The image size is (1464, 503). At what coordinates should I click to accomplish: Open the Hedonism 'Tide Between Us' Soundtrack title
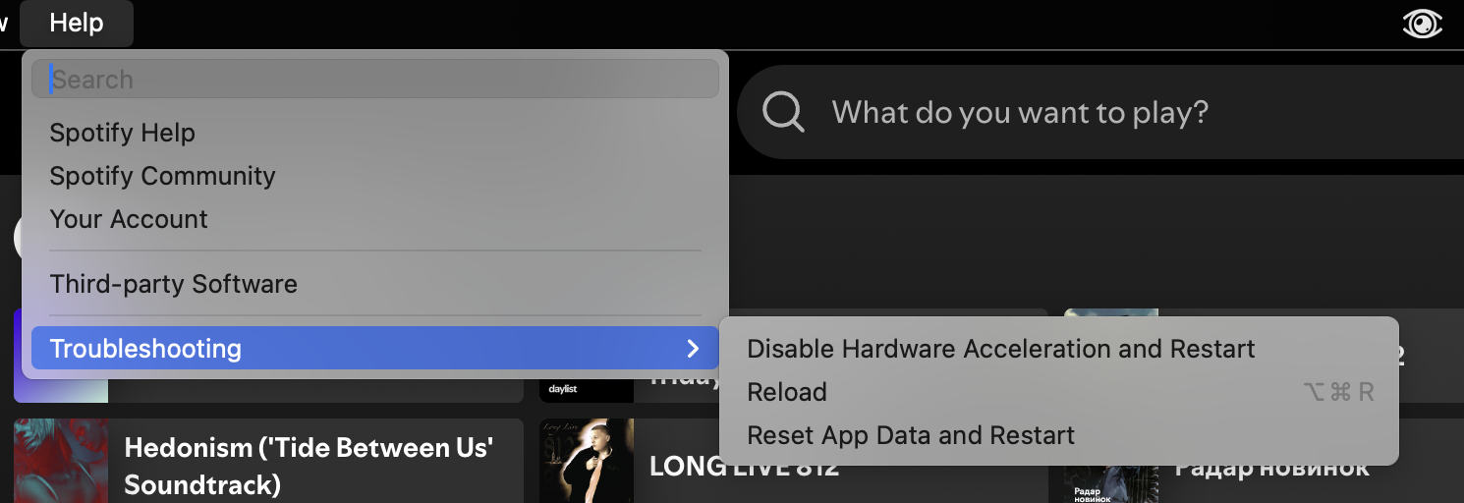310,466
